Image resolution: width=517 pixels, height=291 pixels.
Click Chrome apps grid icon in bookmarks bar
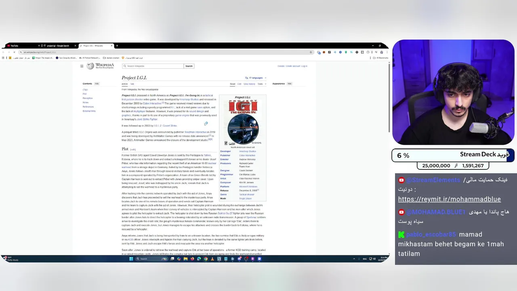point(3,58)
